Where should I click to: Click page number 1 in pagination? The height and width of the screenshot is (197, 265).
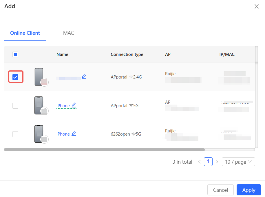pos(208,162)
